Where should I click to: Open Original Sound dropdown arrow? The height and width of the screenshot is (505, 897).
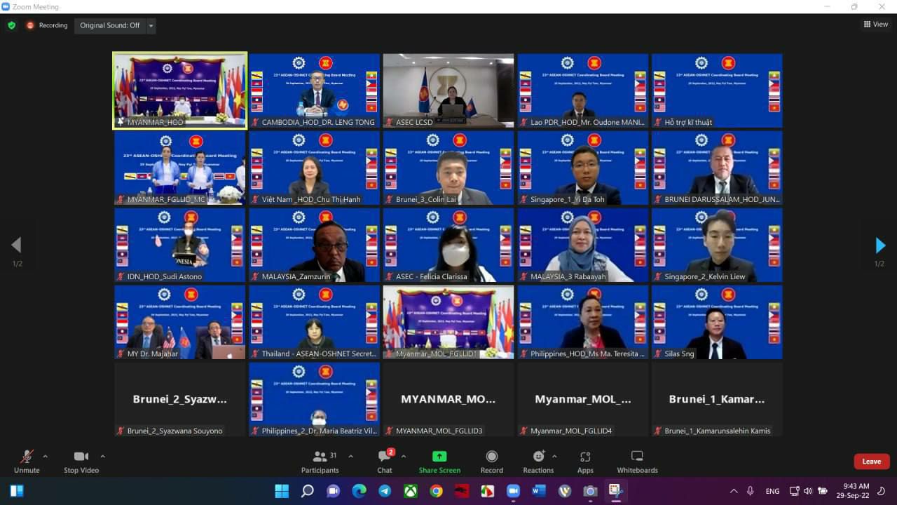(151, 26)
